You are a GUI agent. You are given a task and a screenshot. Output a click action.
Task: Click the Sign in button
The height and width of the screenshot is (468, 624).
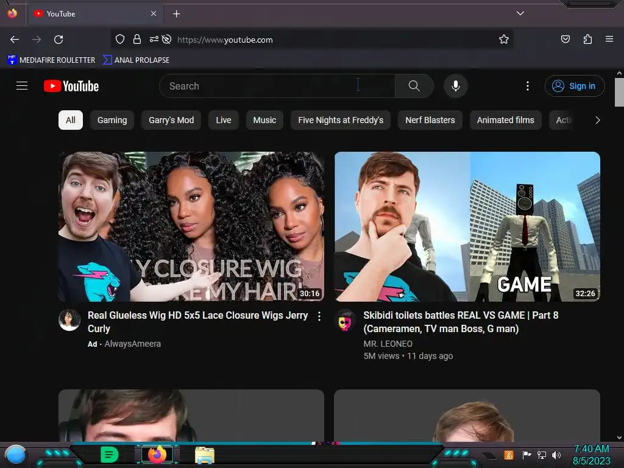pos(575,86)
